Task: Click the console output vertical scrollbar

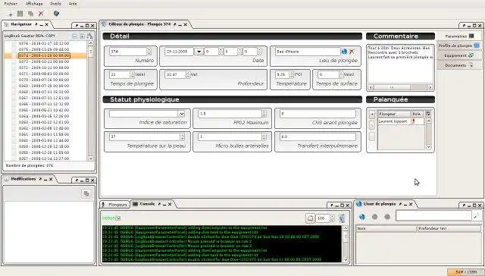Action: [x=346, y=244]
